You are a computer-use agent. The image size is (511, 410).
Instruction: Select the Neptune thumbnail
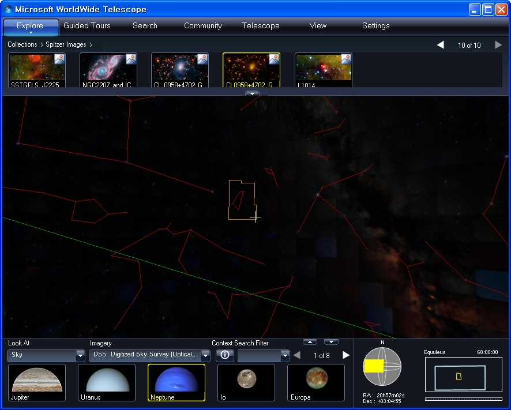[176, 383]
